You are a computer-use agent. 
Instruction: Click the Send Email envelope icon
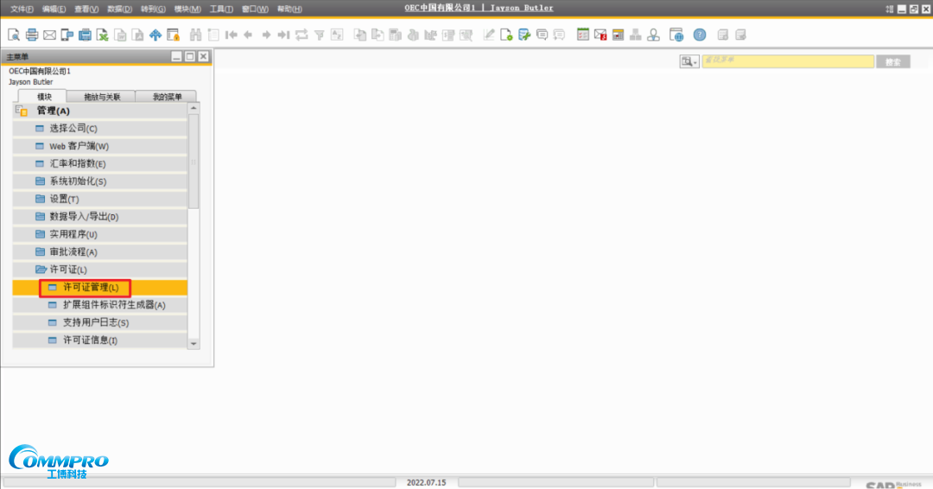(x=49, y=35)
